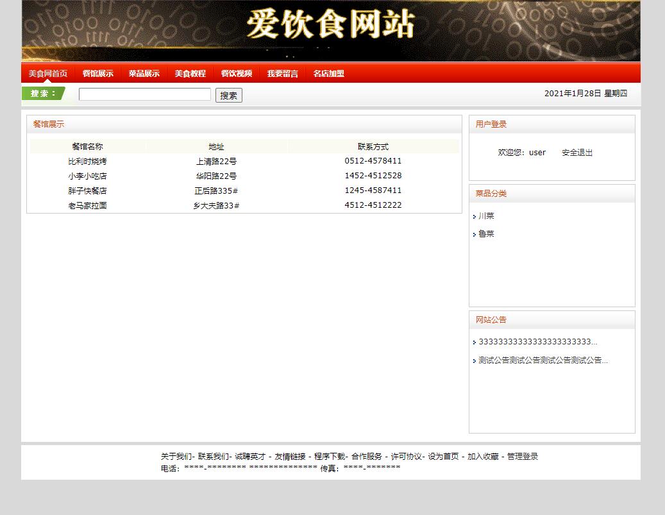This screenshot has height=515, width=665.
Task: Click the arrow icon before 3333 announcement
Action: click(475, 342)
